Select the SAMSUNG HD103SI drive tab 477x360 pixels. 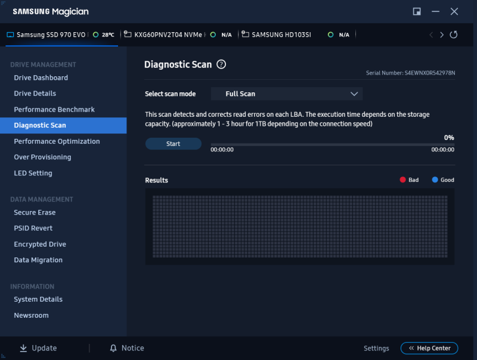tap(296, 35)
